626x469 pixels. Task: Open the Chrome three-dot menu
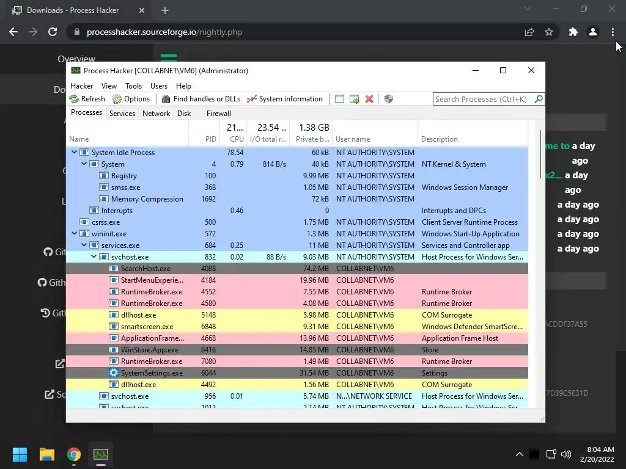coord(613,32)
